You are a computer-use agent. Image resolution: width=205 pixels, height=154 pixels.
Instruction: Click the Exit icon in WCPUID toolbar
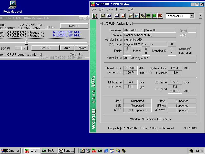(x=95, y=16)
